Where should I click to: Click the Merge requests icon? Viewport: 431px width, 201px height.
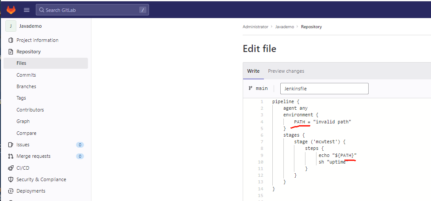[11, 156]
